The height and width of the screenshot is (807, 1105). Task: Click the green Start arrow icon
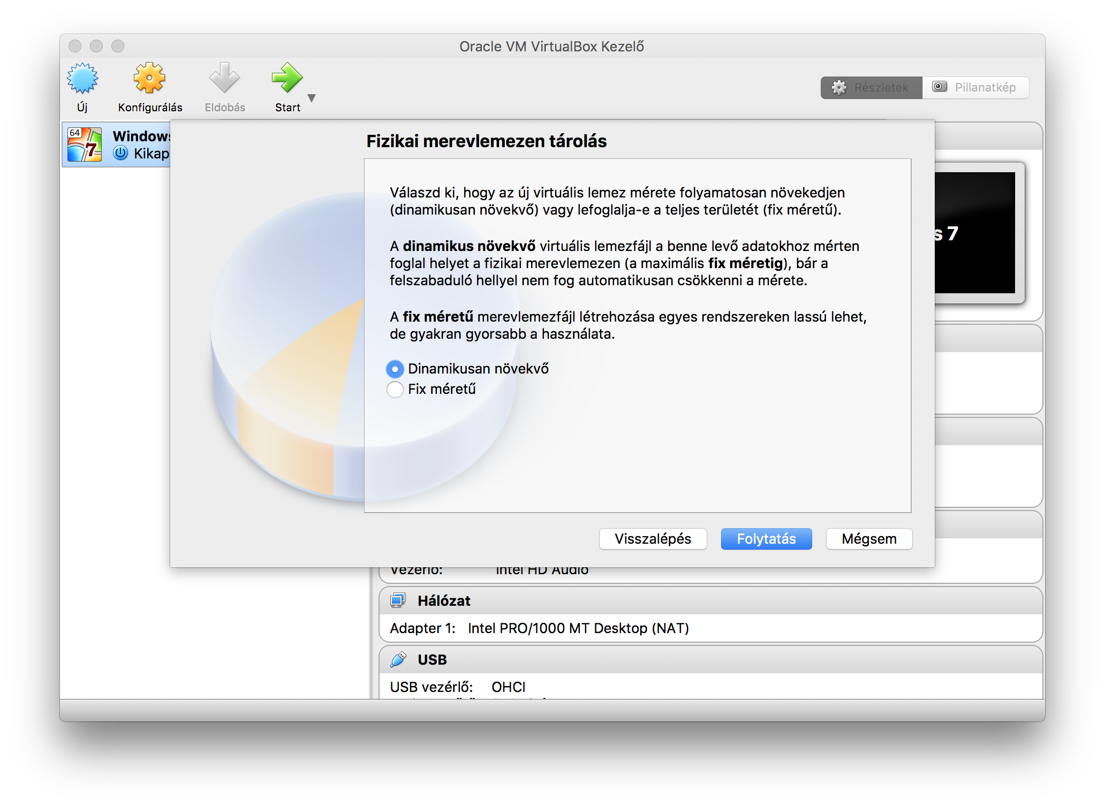[287, 78]
